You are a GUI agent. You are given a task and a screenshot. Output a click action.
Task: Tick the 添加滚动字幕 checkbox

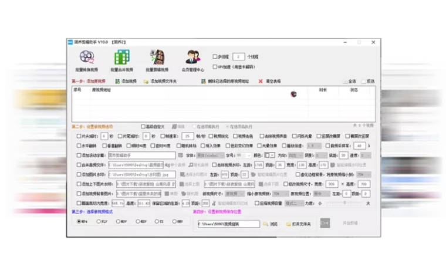(x=79, y=156)
